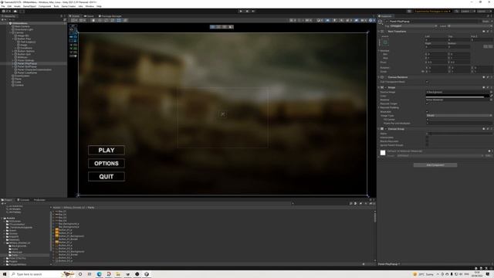Toggle the Image component enabled checkbox
The image size is (494, 278).
(386, 87)
